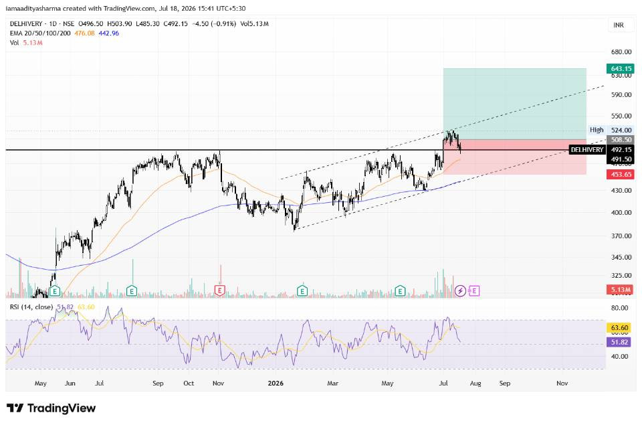Click the 40.00 RSI axis label
642x425 pixels.
click(x=619, y=356)
